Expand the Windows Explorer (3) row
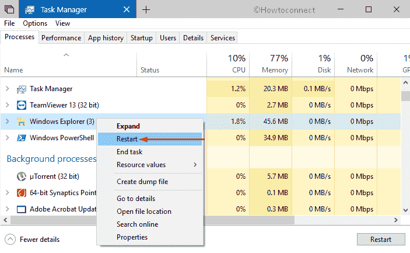 pyautogui.click(x=8, y=122)
